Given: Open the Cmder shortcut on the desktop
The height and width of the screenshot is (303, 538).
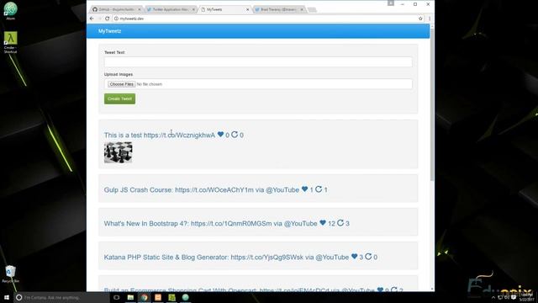Looking at the screenshot, I should coord(11,42).
